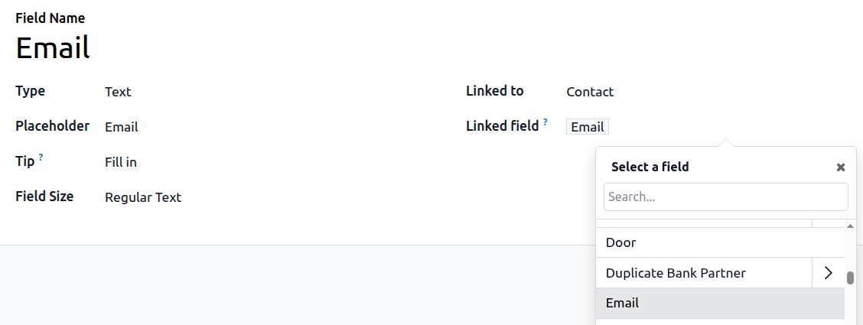Click the field list scrollbar thumb

[x=850, y=278]
